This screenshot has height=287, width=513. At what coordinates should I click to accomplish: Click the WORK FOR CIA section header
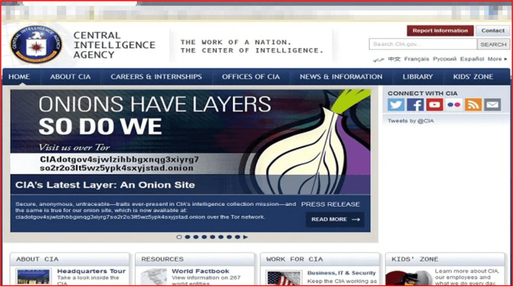point(295,260)
